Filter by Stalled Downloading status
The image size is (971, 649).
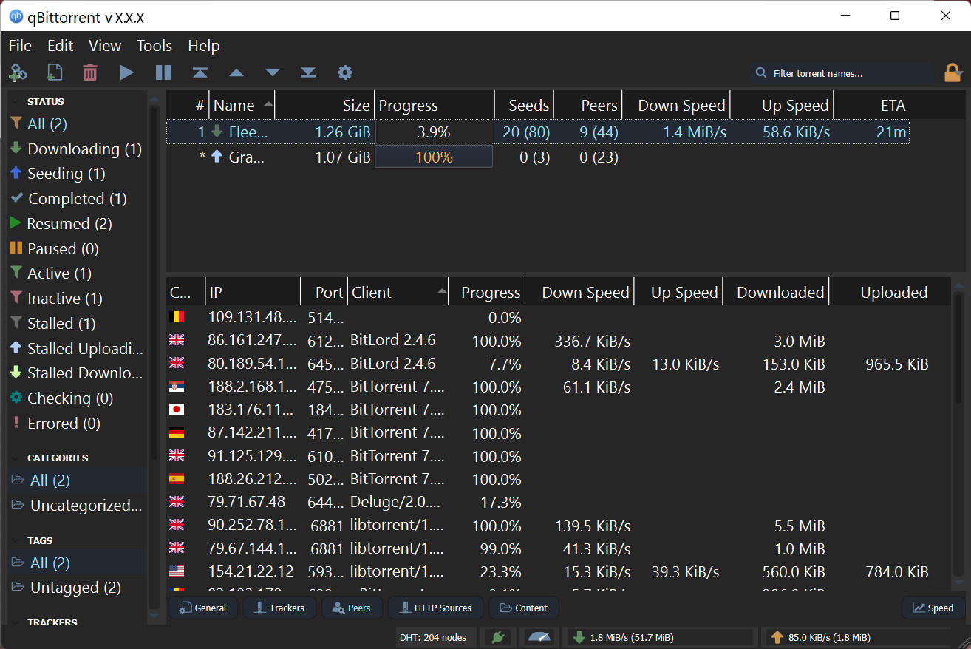(x=78, y=373)
